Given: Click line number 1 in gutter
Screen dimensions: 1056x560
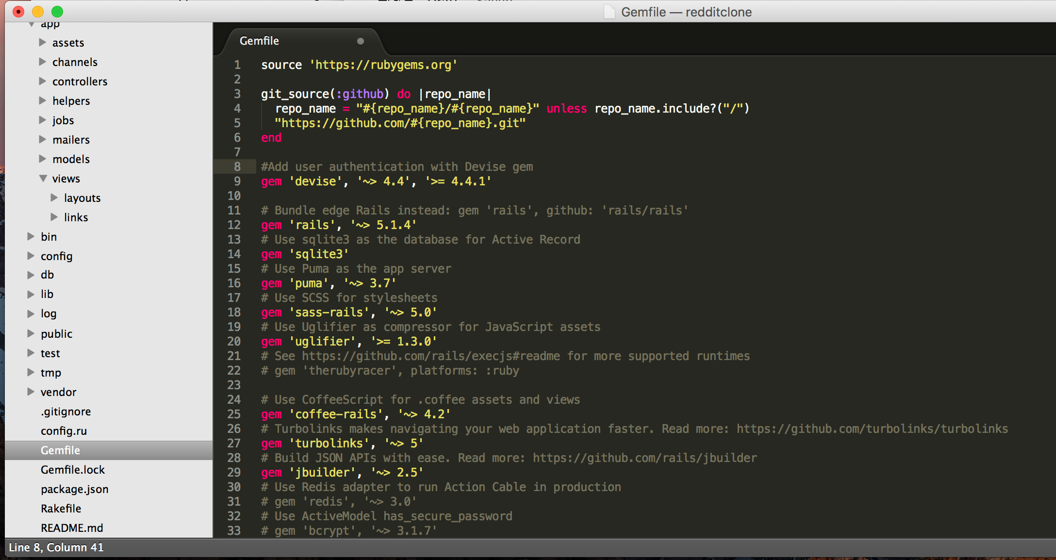Looking at the screenshot, I should pyautogui.click(x=237, y=65).
